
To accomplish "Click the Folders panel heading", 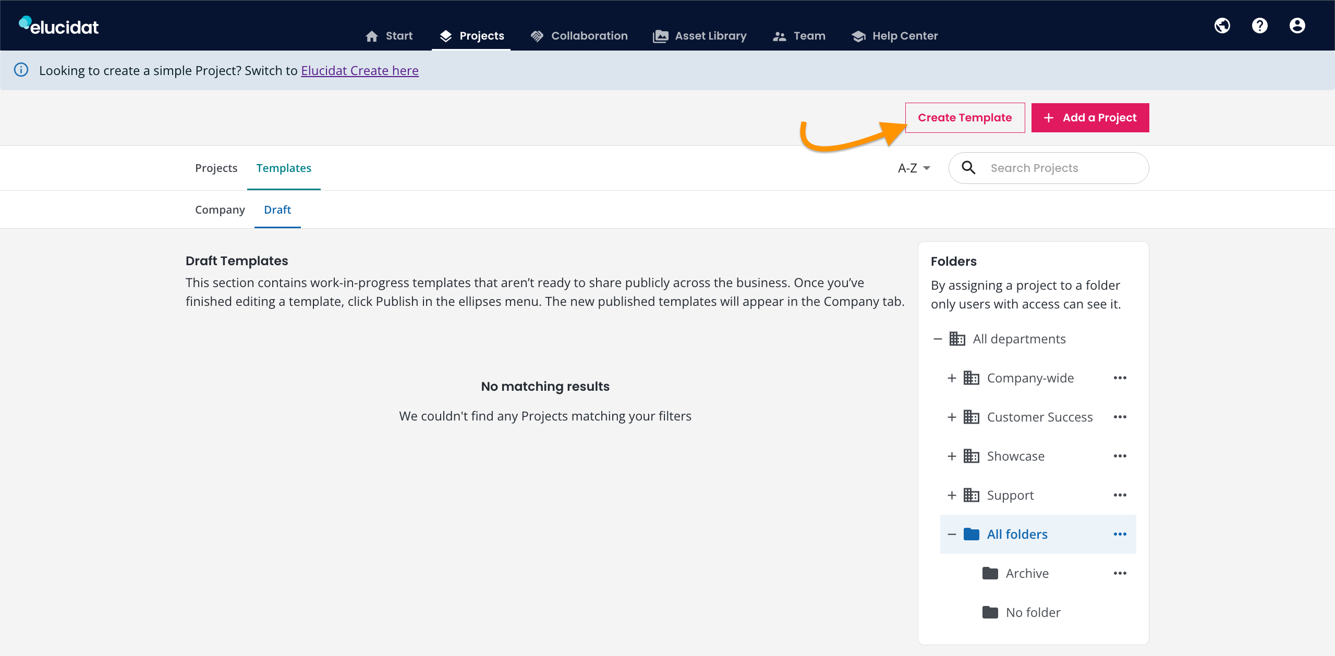I will point(953,261).
